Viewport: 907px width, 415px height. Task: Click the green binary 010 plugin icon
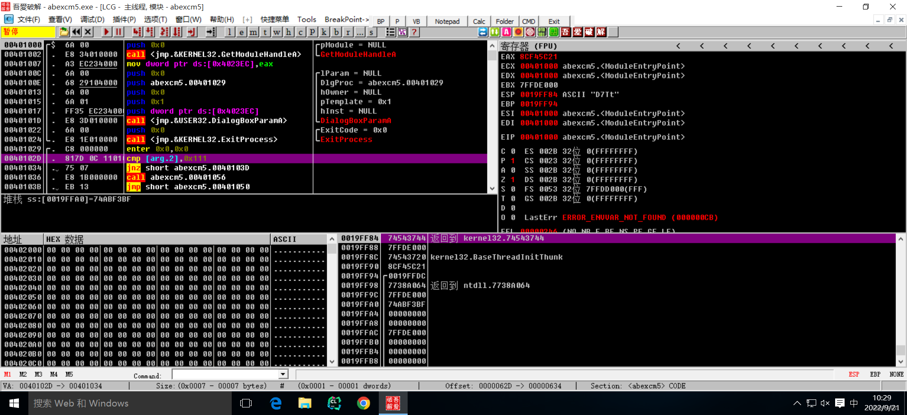pyautogui.click(x=542, y=32)
